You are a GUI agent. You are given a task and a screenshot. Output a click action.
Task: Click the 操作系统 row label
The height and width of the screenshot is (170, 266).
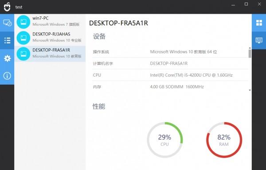pyautogui.click(x=101, y=52)
